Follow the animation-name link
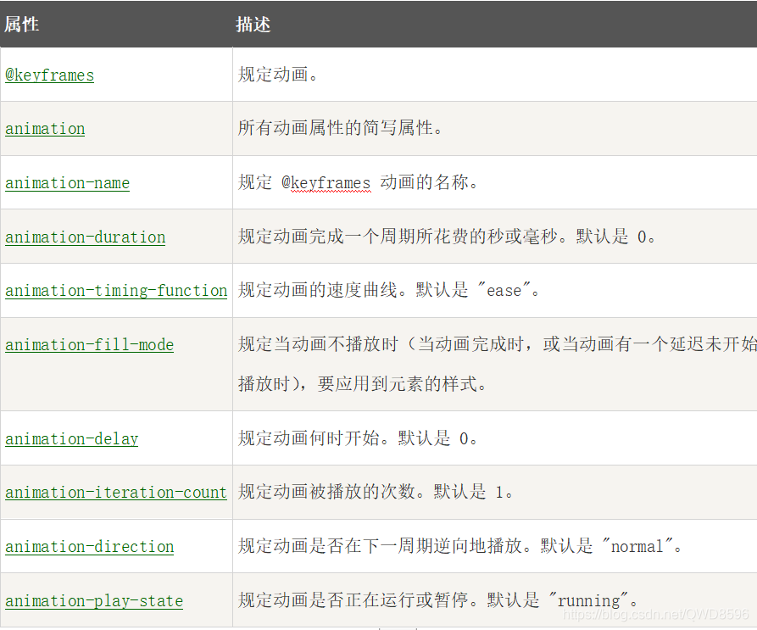This screenshot has height=630, width=757. [x=67, y=183]
